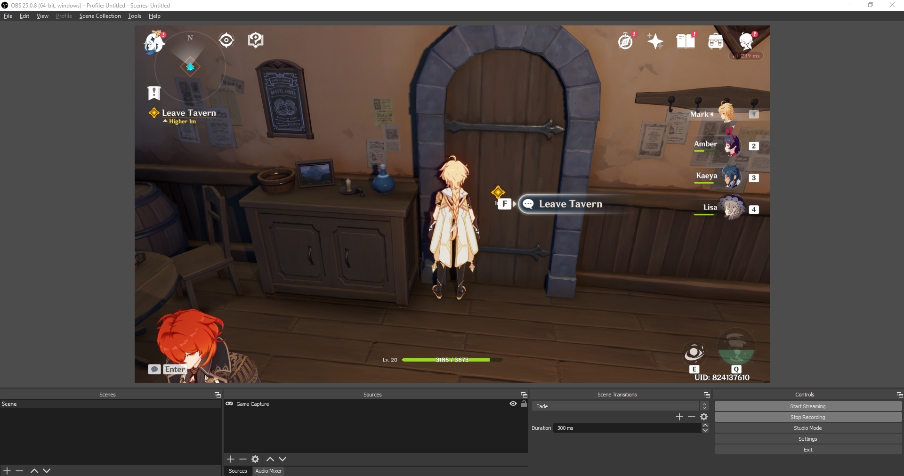Open source properties gear in Sources dock
Viewport: 904px width, 476px height.
255,459
